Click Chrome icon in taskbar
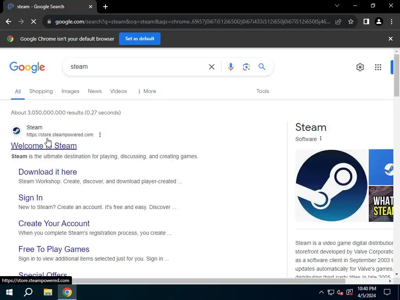 pos(67,292)
